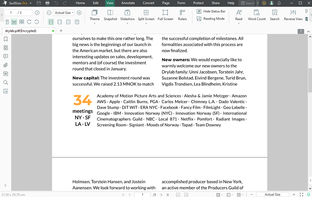The width and height of the screenshot is (312, 197).
Task: Open the notifications bell icon
Action: (x=279, y=3)
